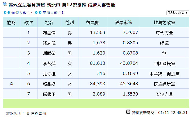This screenshot has height=119, width=191.
Task: Click 男 gender cell in 賴嘉倫 row
Action: point(70,33)
